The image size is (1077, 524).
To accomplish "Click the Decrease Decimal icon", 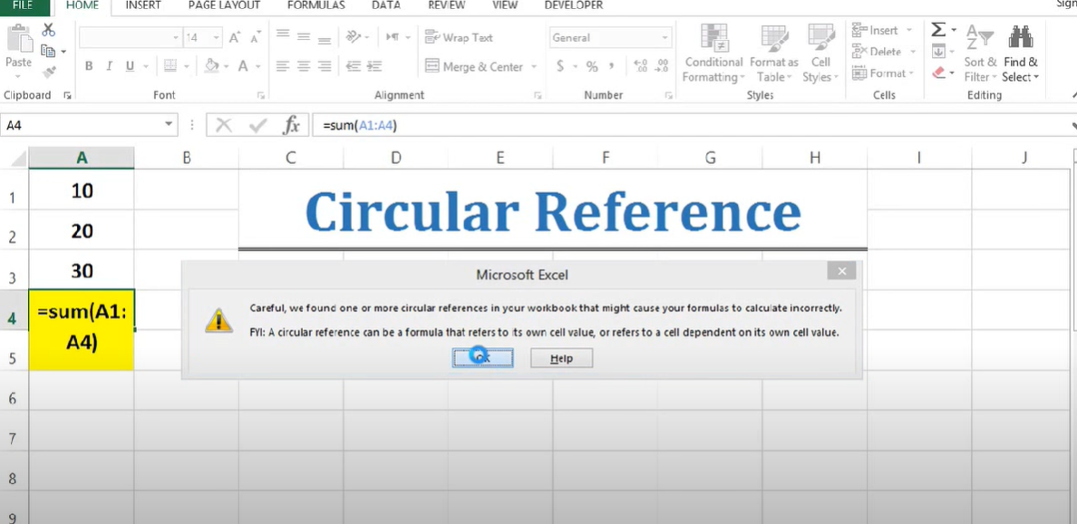I will click(x=662, y=66).
